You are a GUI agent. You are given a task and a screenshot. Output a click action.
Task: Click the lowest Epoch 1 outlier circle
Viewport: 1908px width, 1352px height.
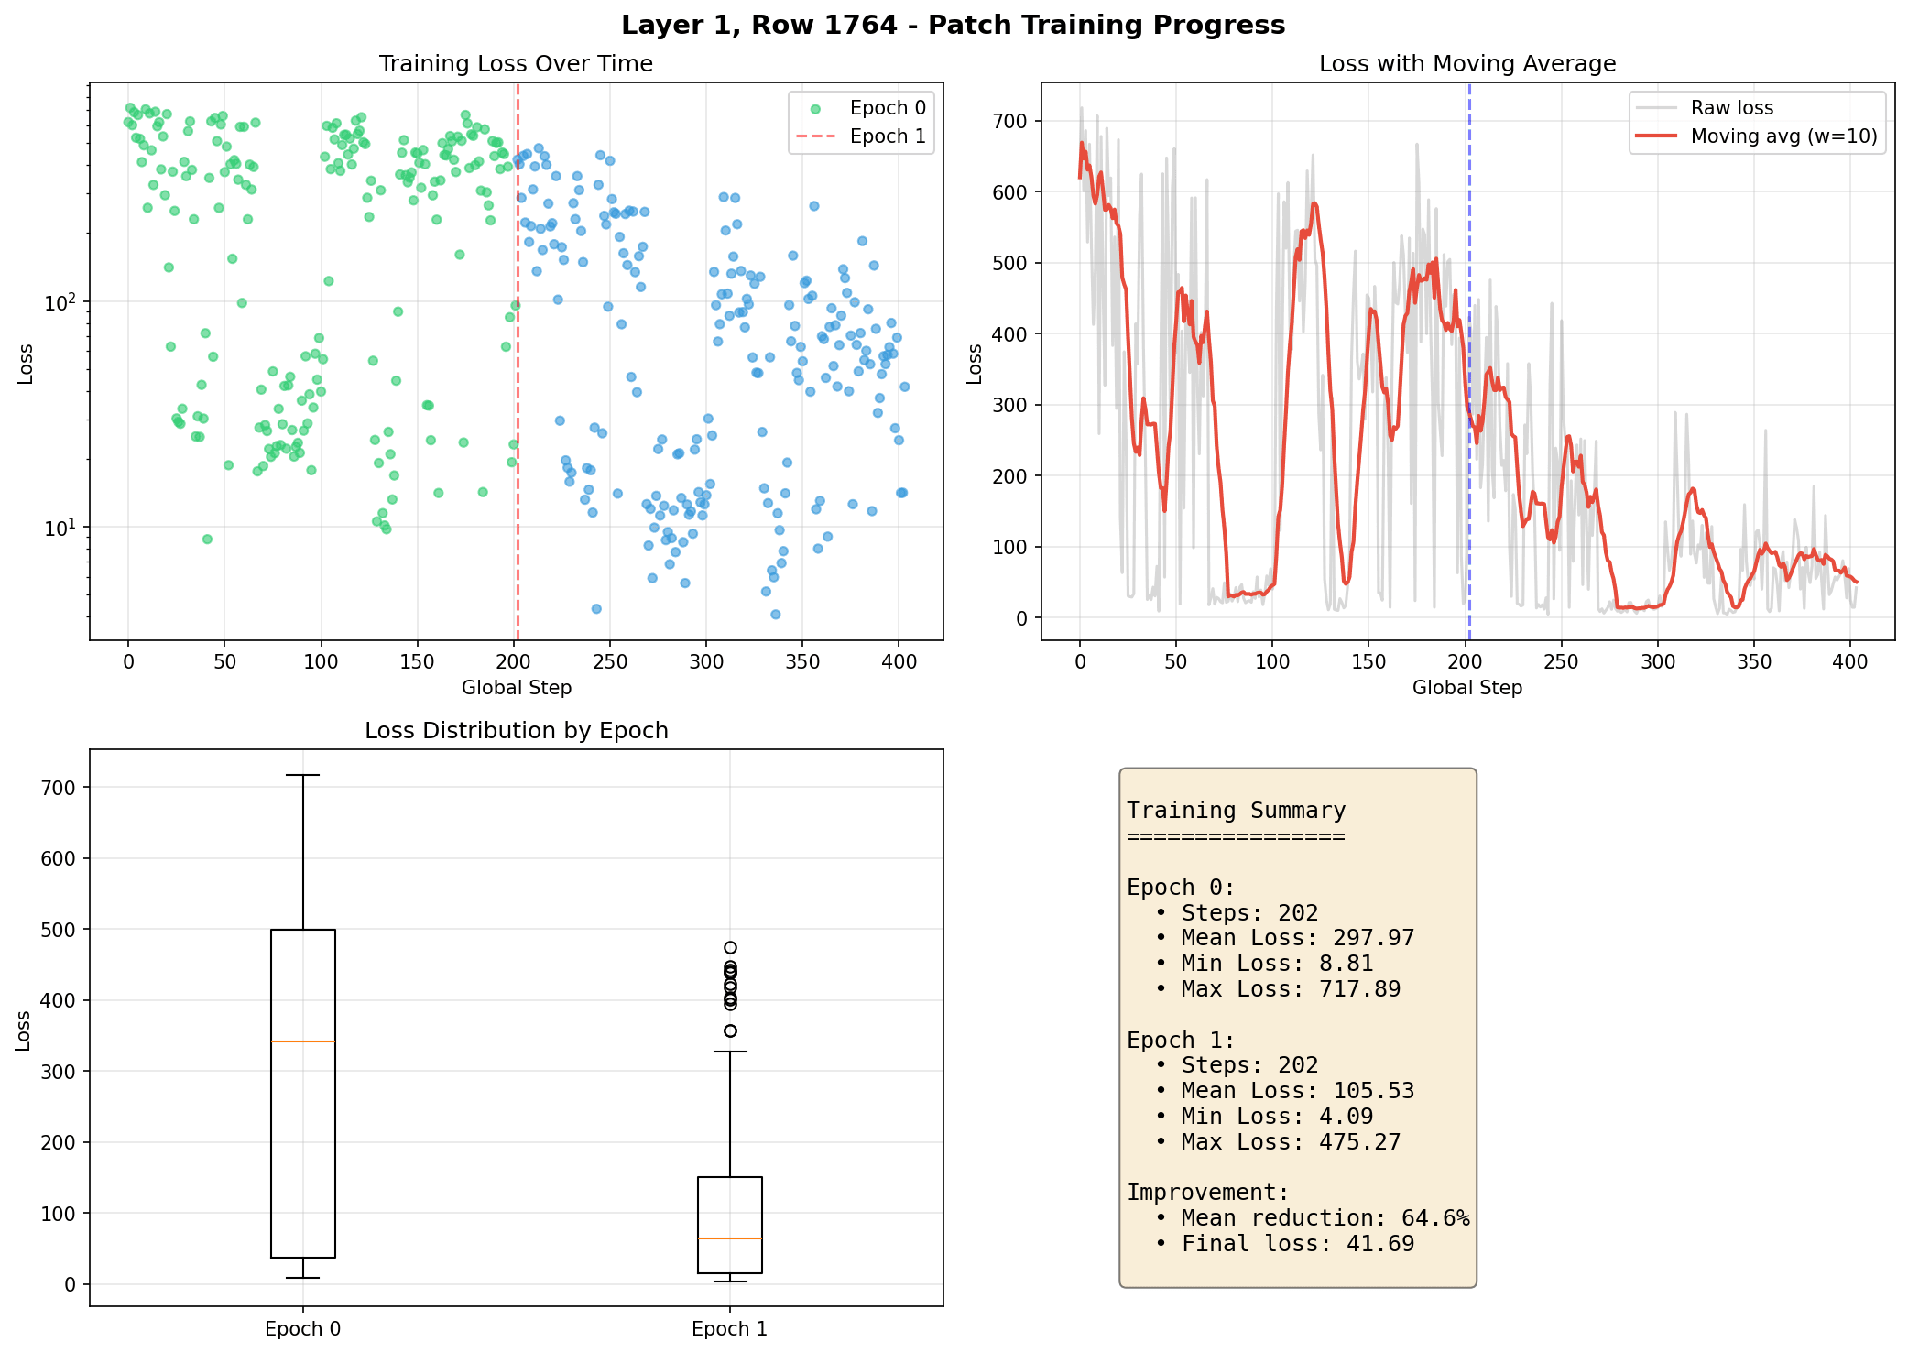coord(730,1031)
